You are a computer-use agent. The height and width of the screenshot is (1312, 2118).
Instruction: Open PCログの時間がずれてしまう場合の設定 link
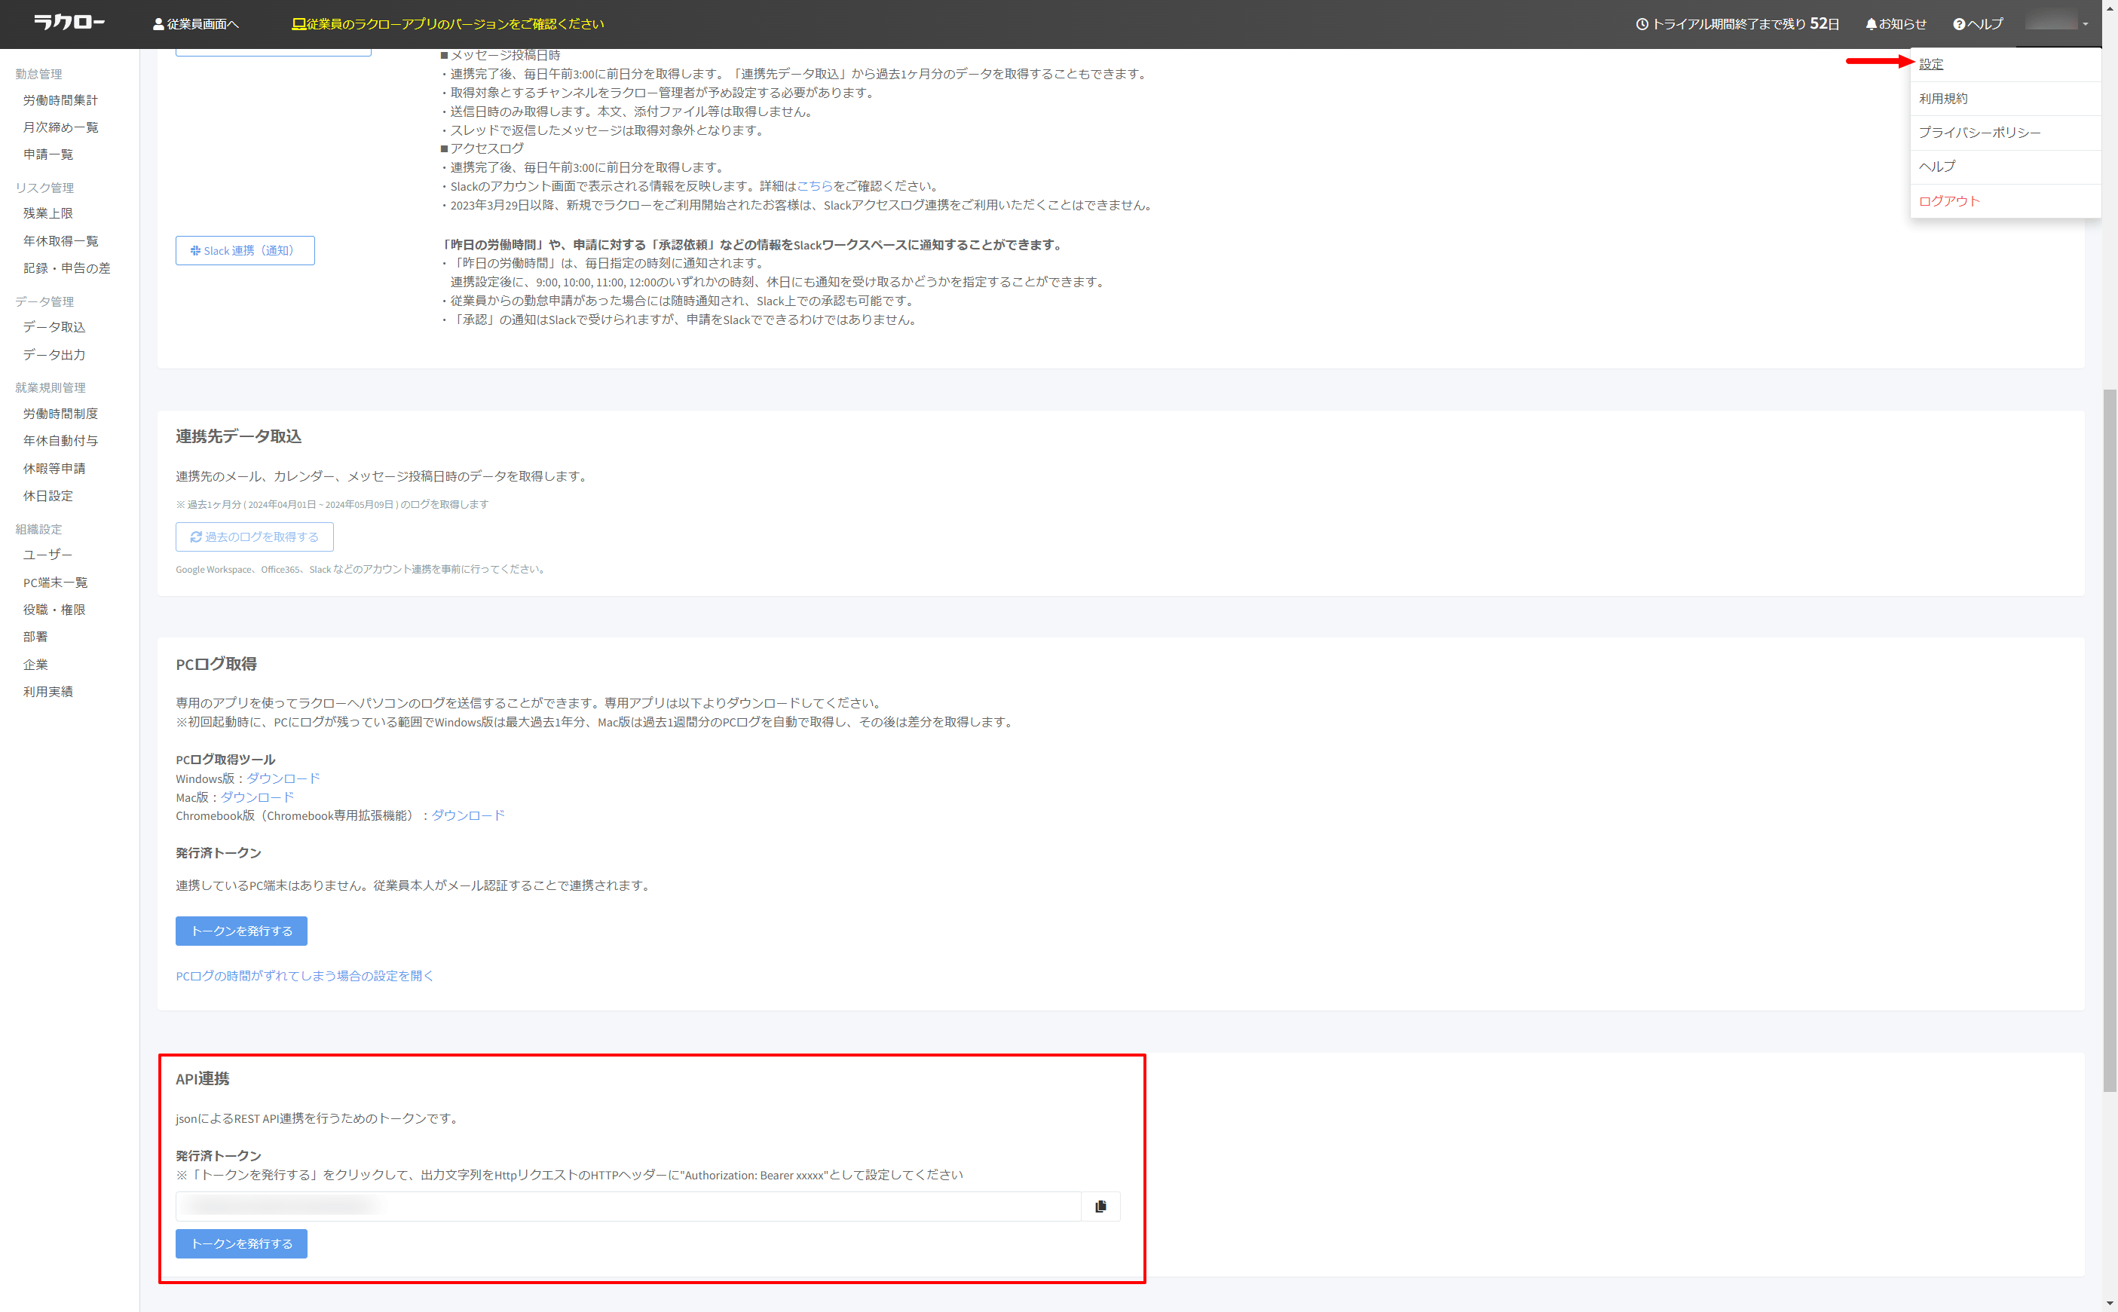tap(305, 975)
